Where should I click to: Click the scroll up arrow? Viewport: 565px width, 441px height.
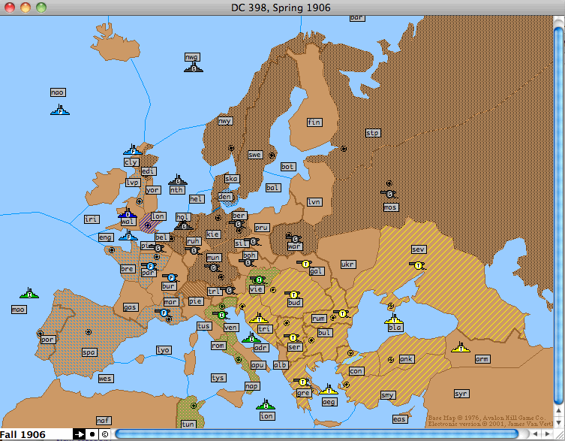pos(558,410)
